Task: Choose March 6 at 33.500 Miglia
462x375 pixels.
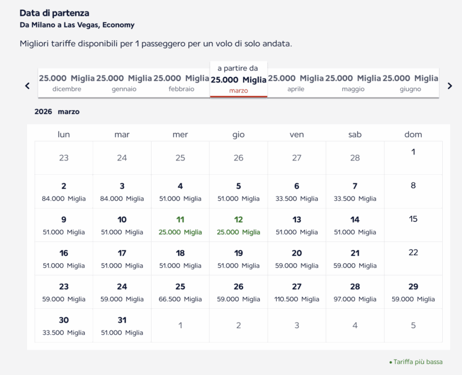Action: pos(297,192)
